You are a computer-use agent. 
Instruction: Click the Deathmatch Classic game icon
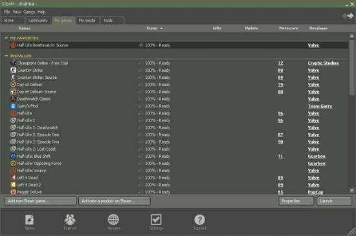click(x=13, y=99)
